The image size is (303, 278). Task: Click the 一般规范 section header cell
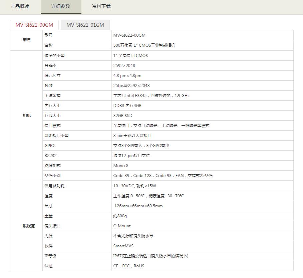coord(27,226)
